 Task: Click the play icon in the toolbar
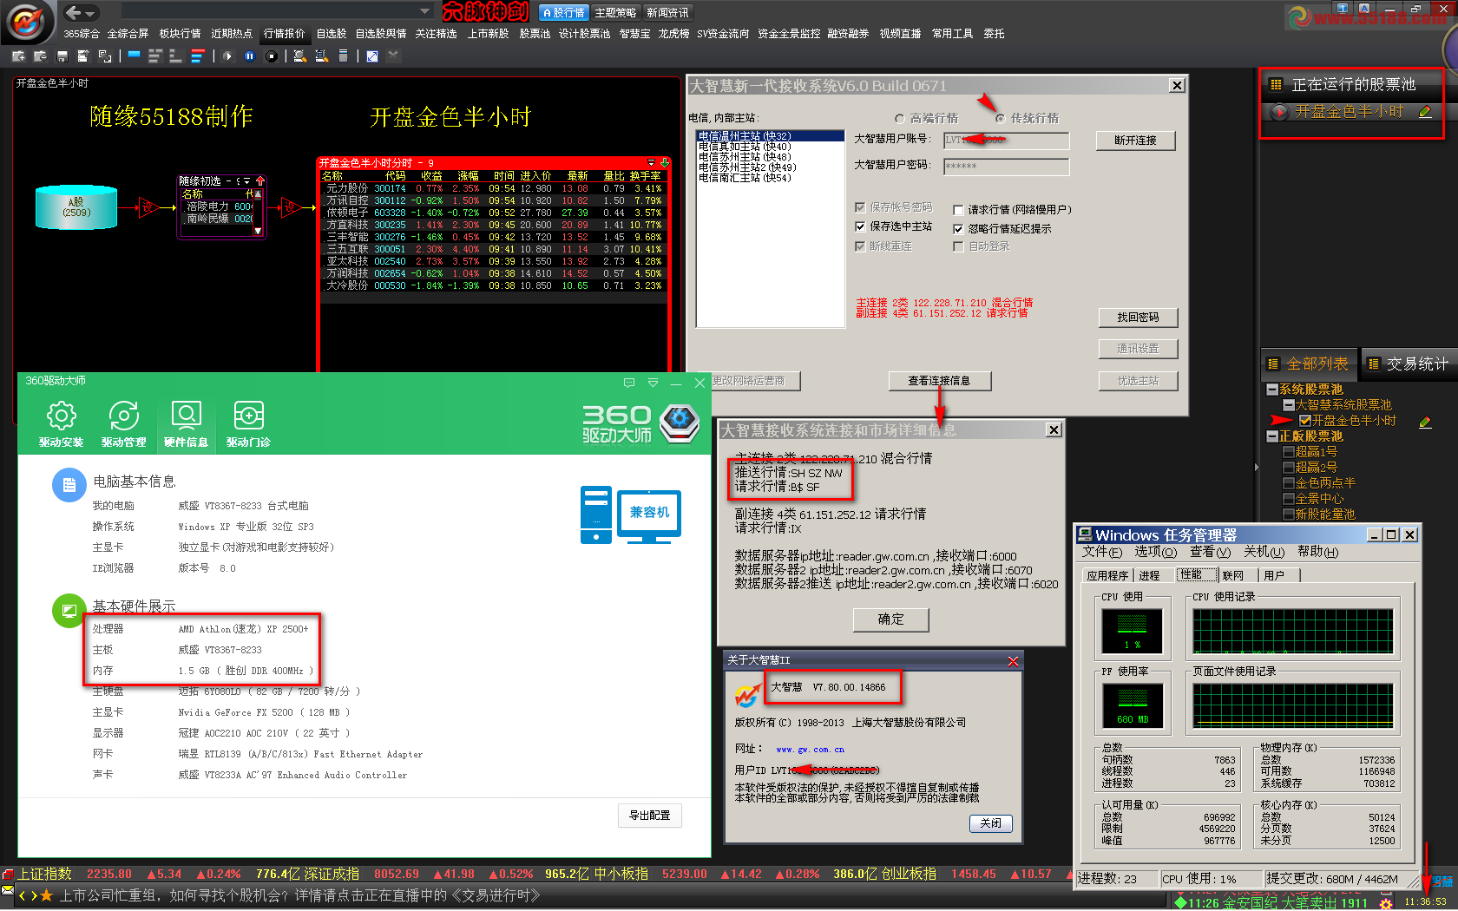pyautogui.click(x=227, y=56)
